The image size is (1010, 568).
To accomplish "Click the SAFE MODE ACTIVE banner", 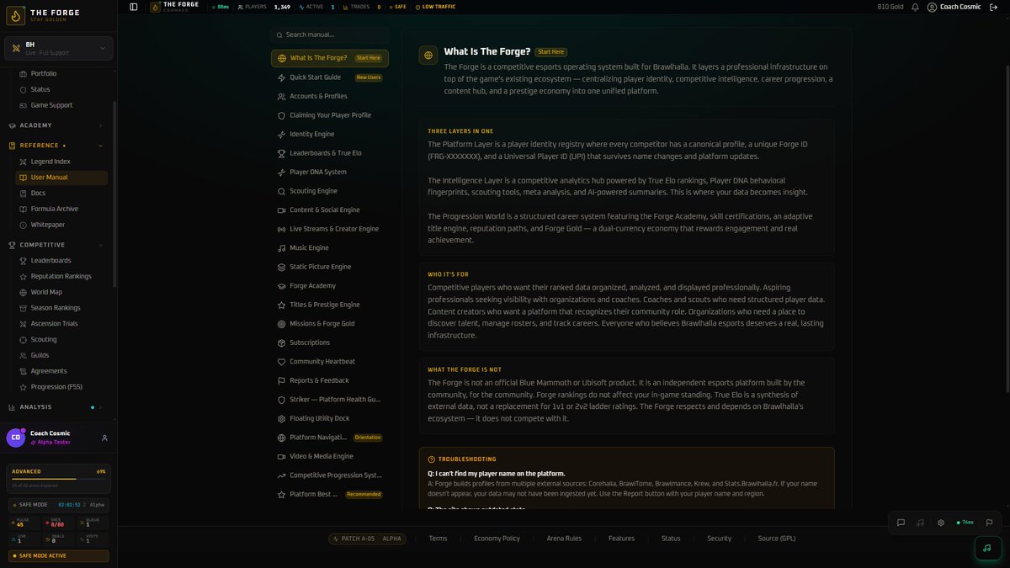I will point(58,556).
